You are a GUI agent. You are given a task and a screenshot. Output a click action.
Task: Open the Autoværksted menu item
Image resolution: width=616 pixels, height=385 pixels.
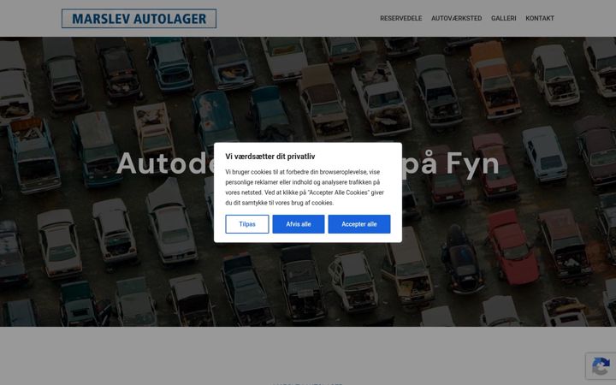(456, 18)
